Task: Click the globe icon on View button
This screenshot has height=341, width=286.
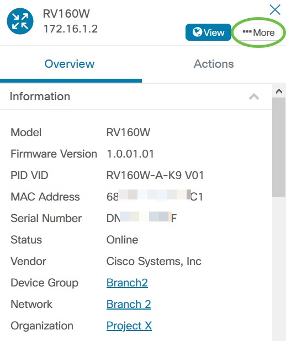Action: tap(197, 32)
